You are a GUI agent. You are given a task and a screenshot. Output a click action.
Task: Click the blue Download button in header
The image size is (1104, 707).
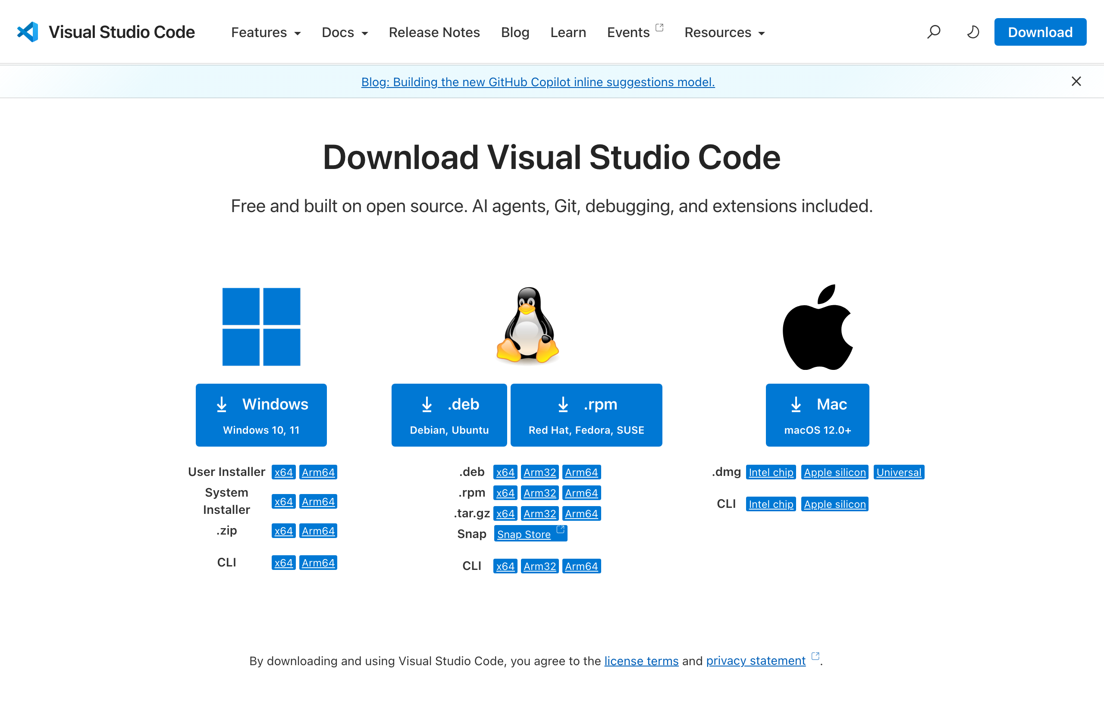(x=1040, y=32)
